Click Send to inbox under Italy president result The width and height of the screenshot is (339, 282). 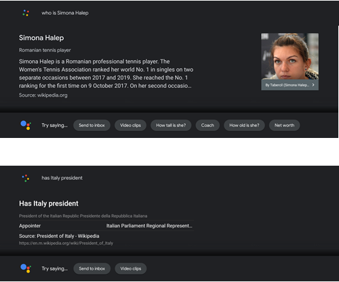92,268
